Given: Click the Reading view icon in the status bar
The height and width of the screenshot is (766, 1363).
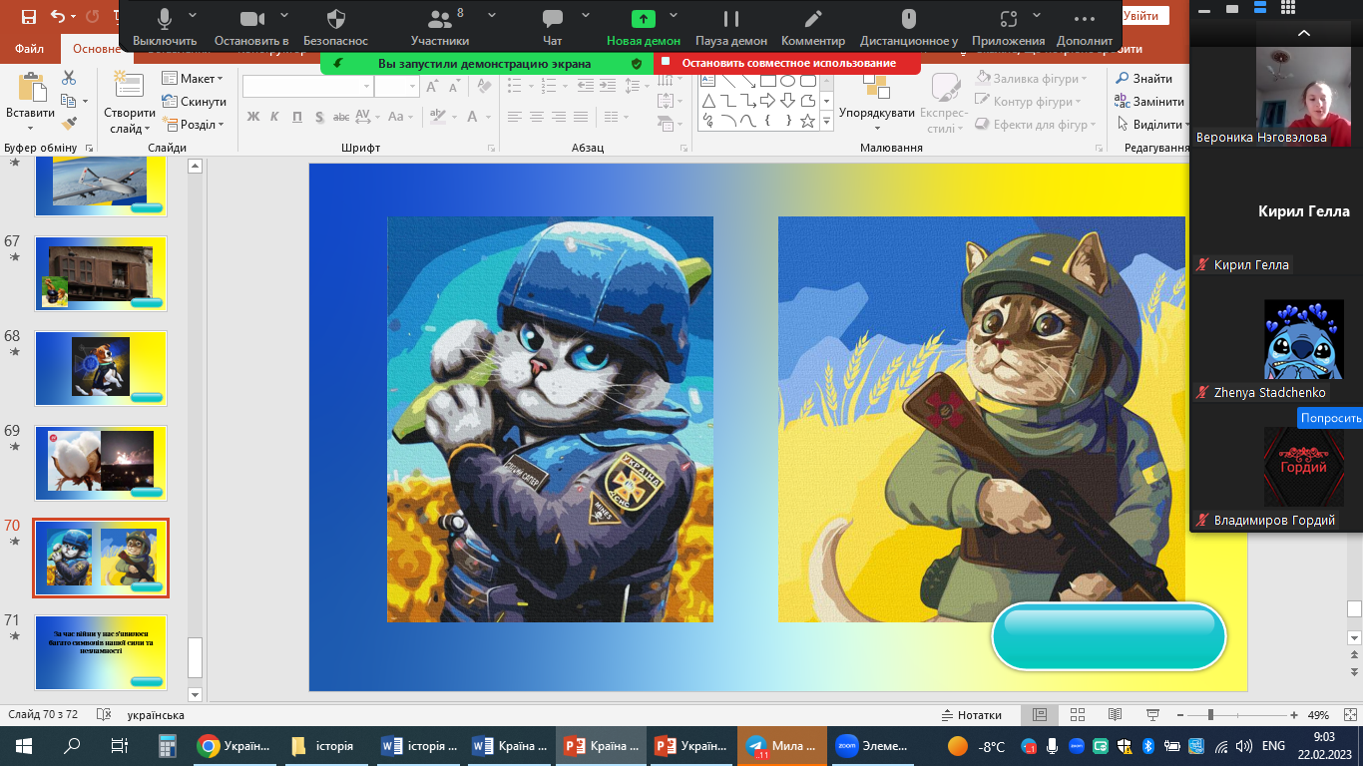Looking at the screenshot, I should point(1115,715).
